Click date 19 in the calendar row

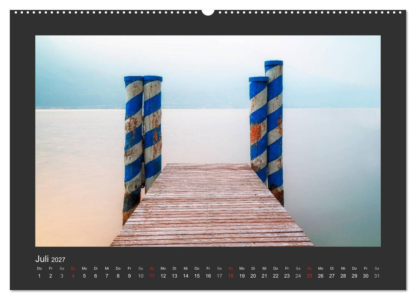click(x=242, y=276)
